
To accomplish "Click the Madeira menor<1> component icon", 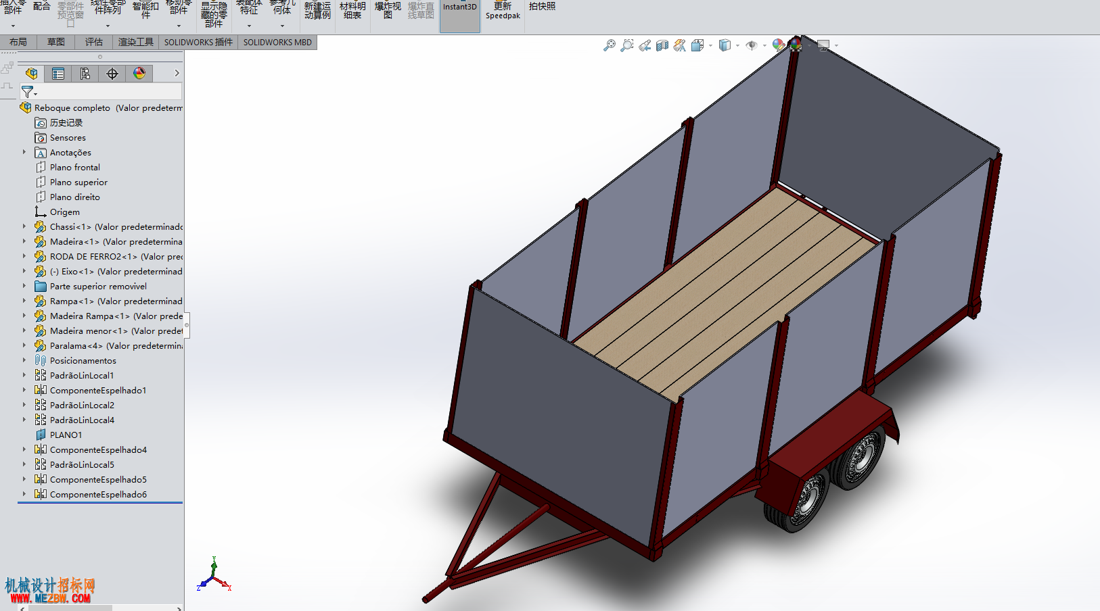I will (41, 331).
